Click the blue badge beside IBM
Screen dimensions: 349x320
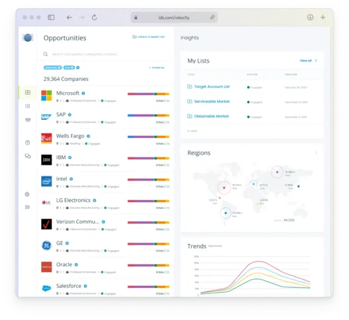[x=70, y=158]
